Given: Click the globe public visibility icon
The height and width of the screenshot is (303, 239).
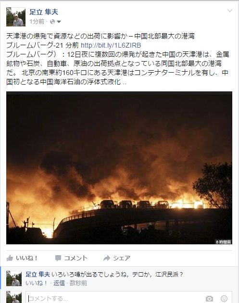Looking at the screenshot, I should pos(52,22).
